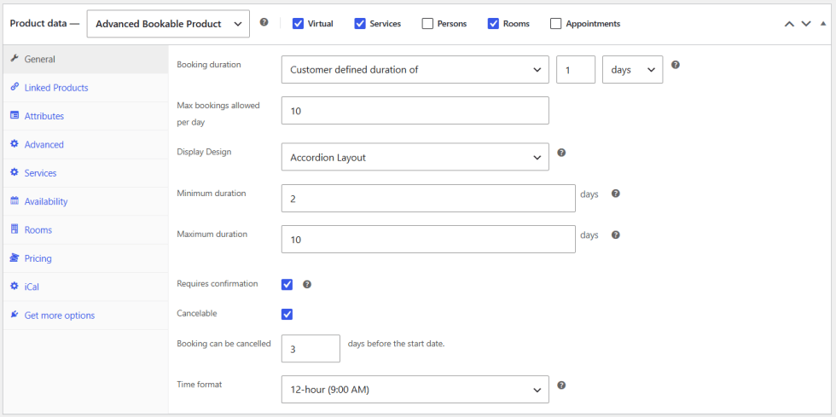Viewport: 836px width, 417px height.
Task: Click the cancellation days input field
Action: [311, 348]
